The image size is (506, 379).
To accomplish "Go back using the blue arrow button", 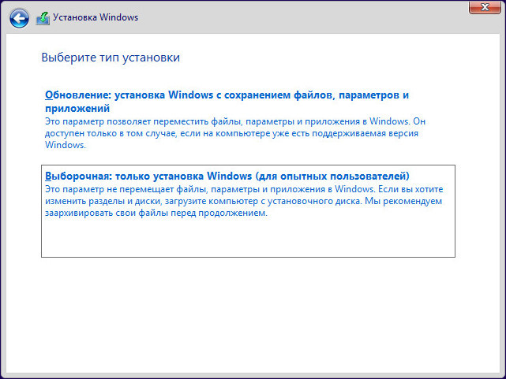I will click(x=19, y=18).
